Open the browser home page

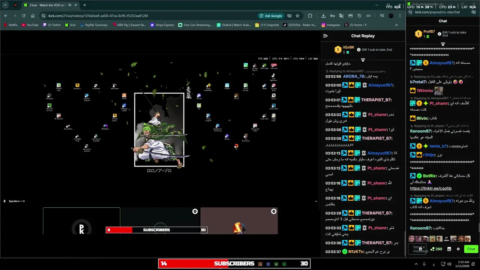[33, 16]
